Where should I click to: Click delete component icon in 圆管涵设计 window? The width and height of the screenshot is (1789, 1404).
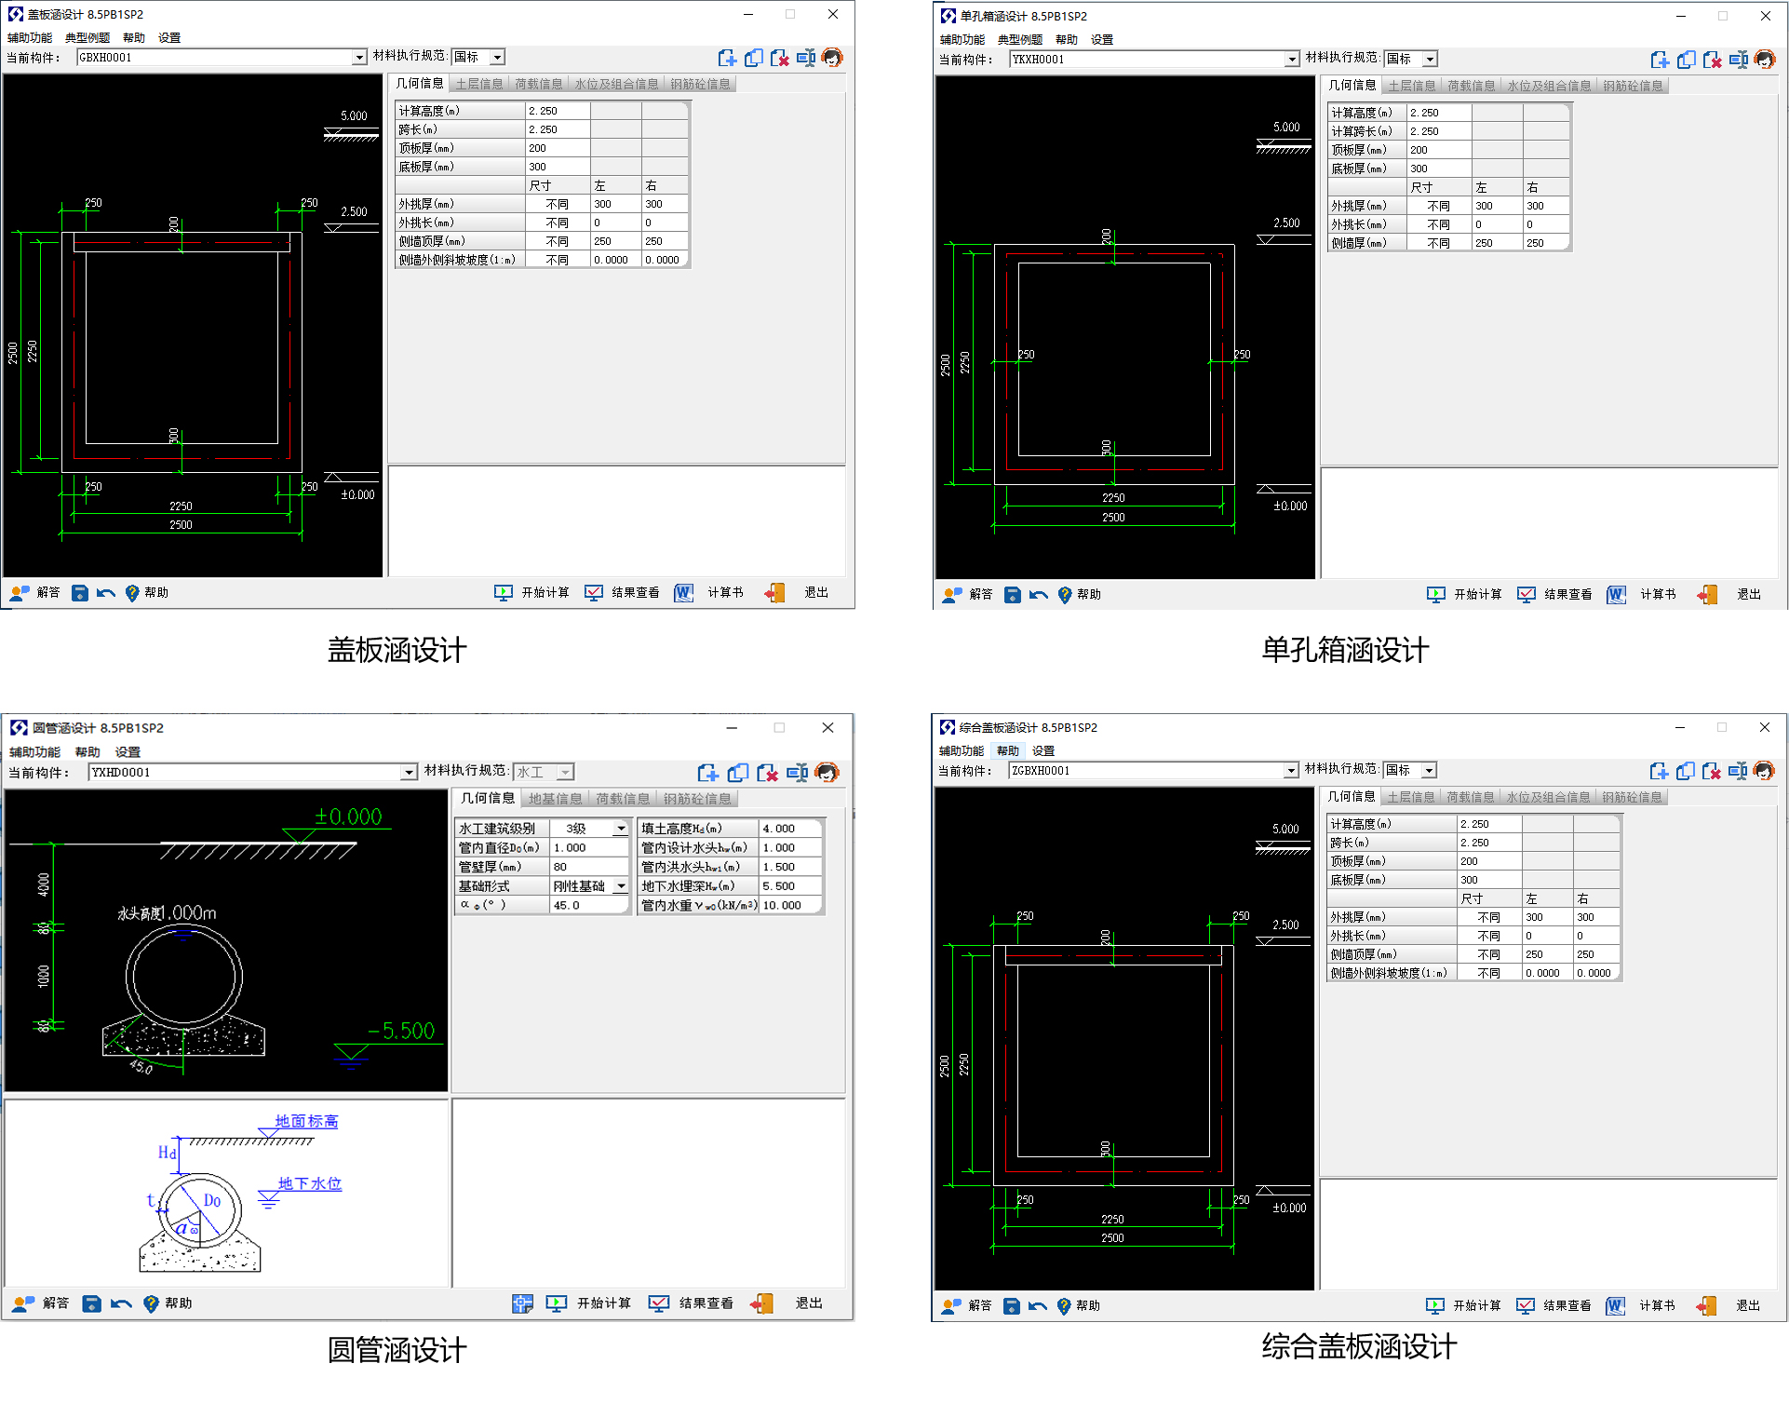[x=767, y=773]
